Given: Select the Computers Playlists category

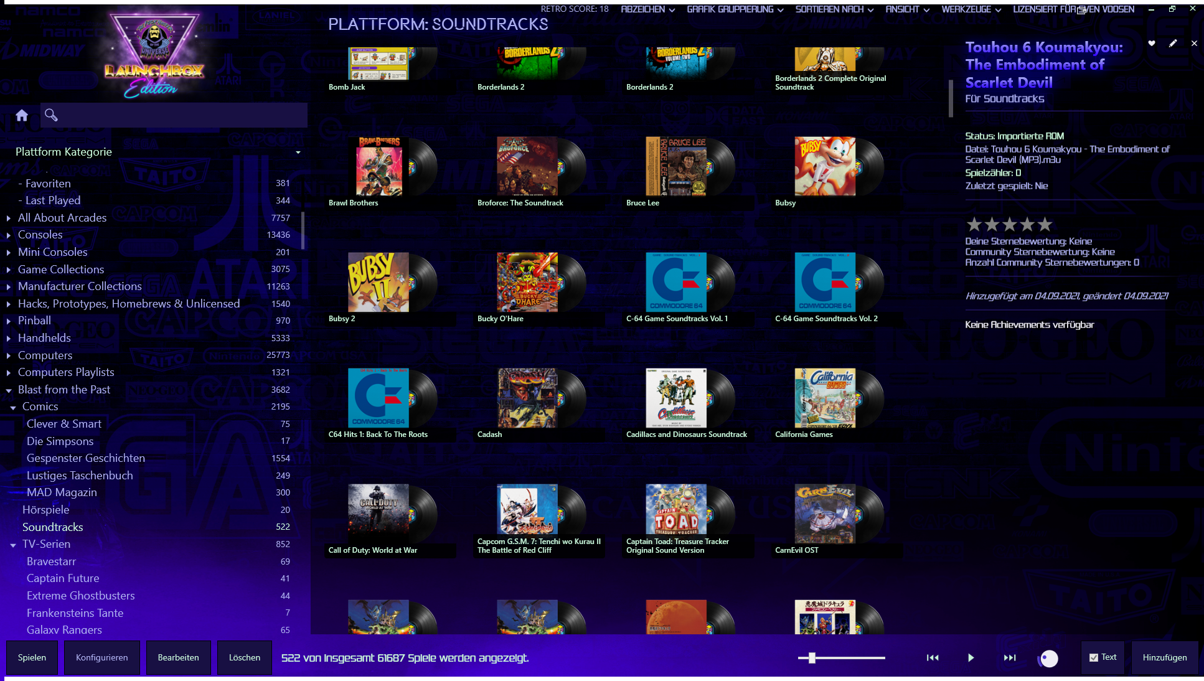Looking at the screenshot, I should point(66,372).
